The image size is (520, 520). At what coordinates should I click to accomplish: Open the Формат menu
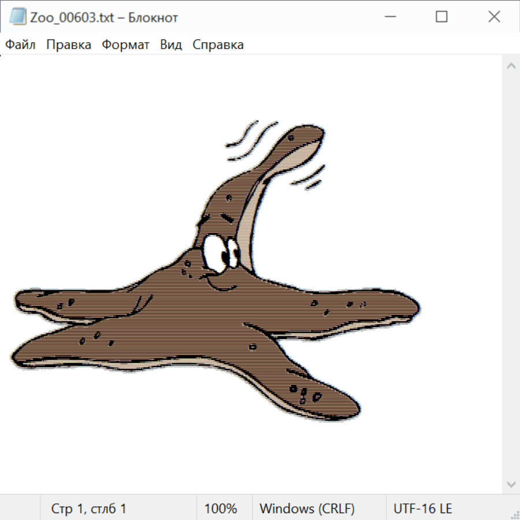point(125,45)
